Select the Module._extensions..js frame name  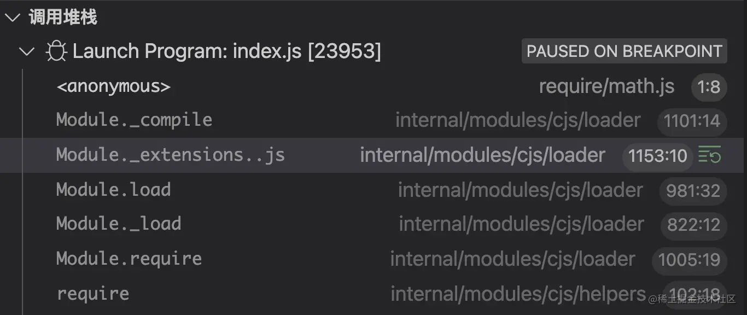coord(170,155)
